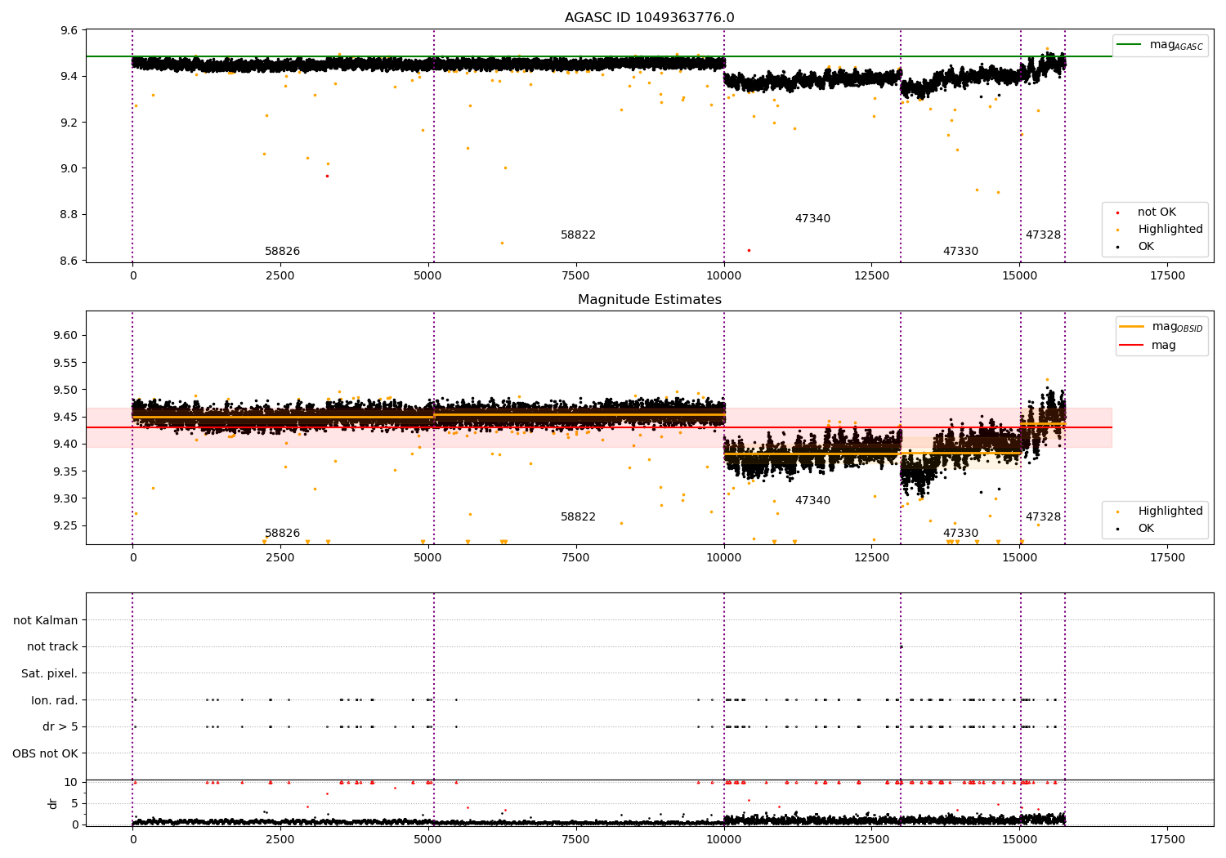Click the "9.35" y-tick of Magnitude Estimates plot

pyautogui.click(x=65, y=471)
